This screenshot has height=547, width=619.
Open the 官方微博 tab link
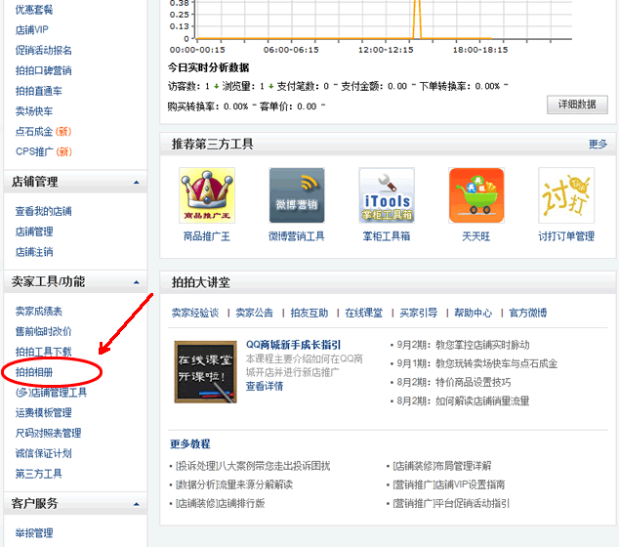tap(528, 313)
